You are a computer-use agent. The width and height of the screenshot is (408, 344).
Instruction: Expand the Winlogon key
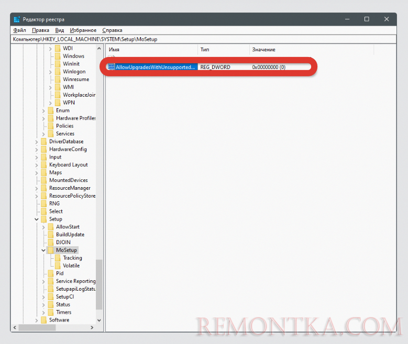(50, 72)
